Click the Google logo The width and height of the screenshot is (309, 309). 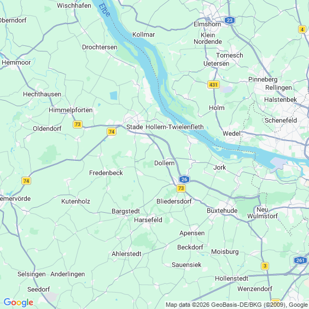point(19,302)
